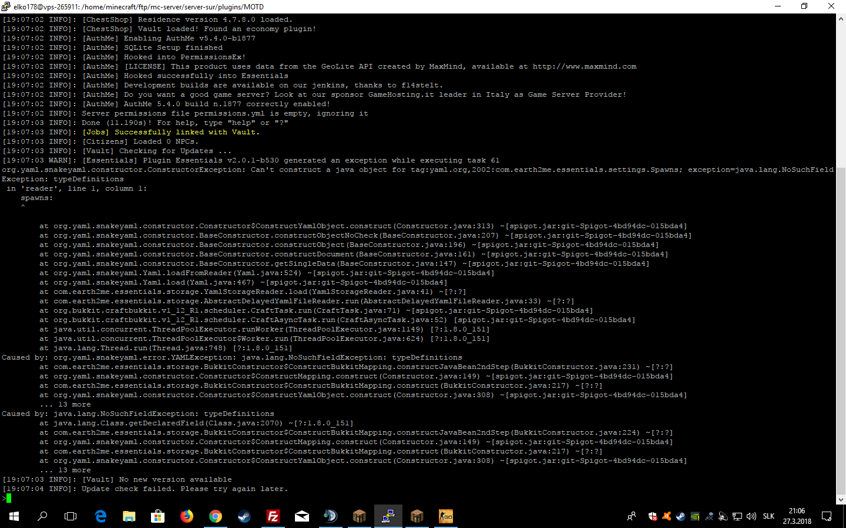Open the People tray icon

pos(632,516)
